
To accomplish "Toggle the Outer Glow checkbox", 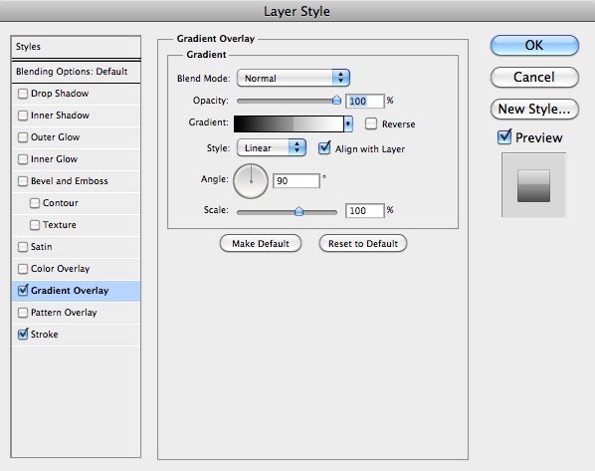I will coord(23,137).
